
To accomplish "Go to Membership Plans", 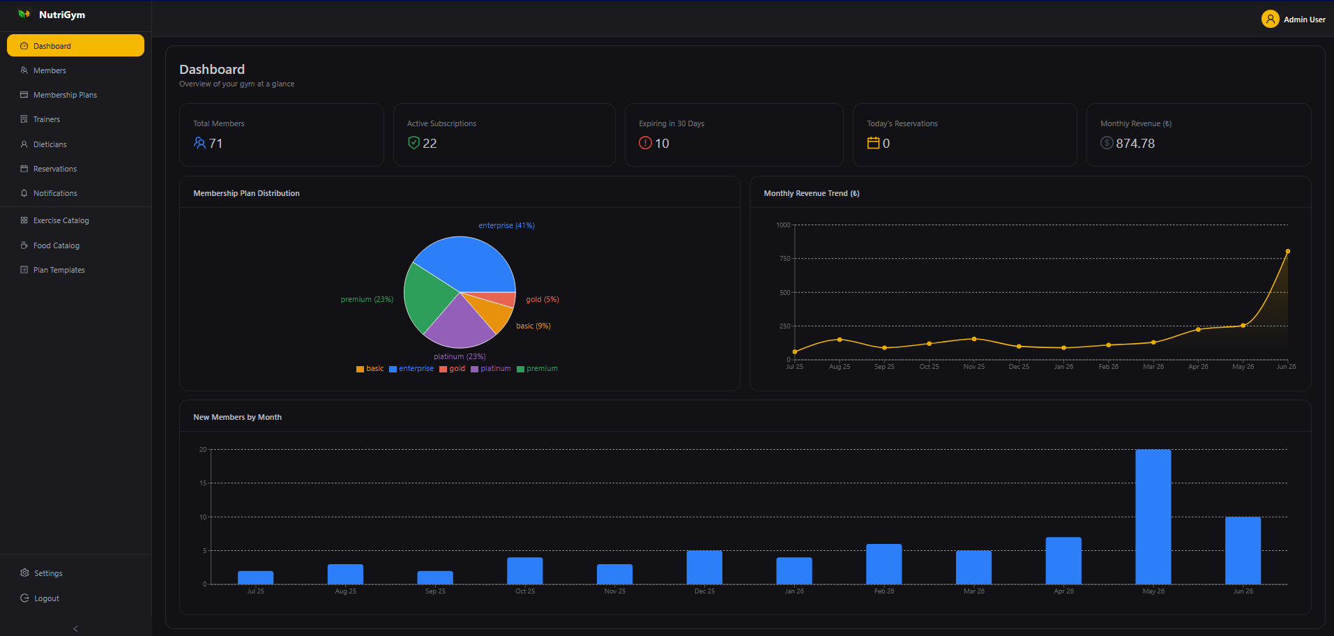I will coord(75,95).
